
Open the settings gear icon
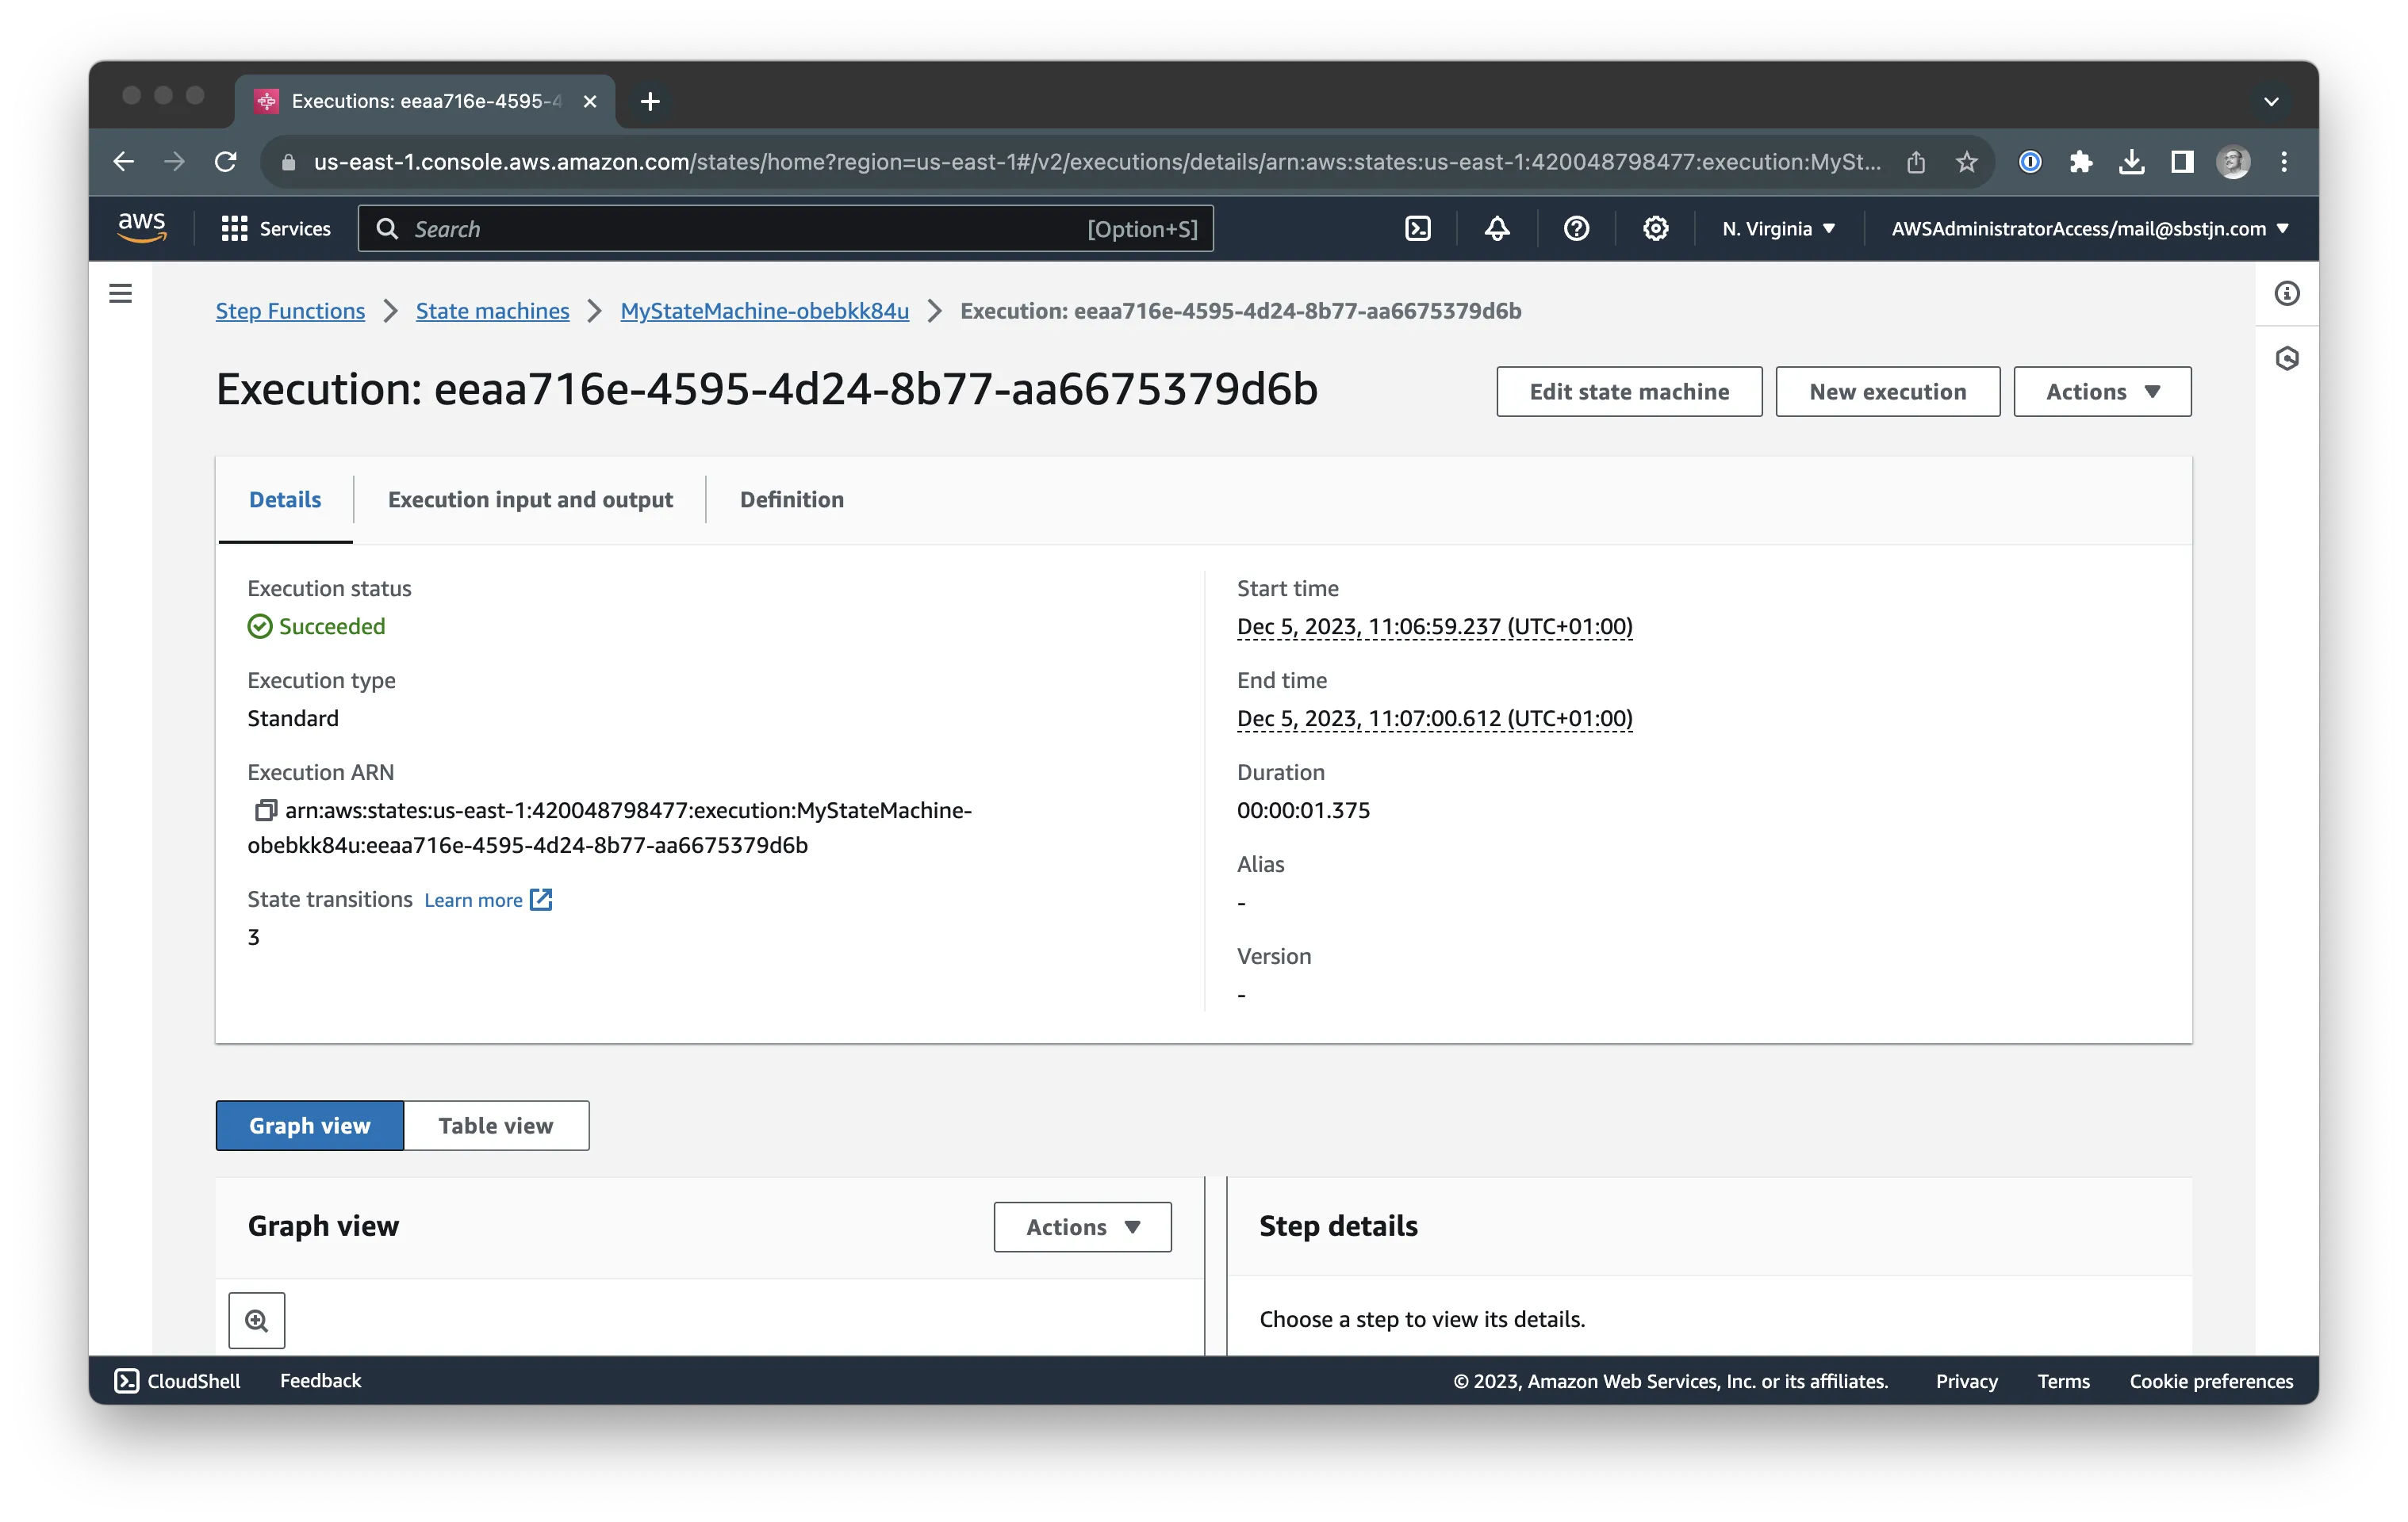[1655, 228]
